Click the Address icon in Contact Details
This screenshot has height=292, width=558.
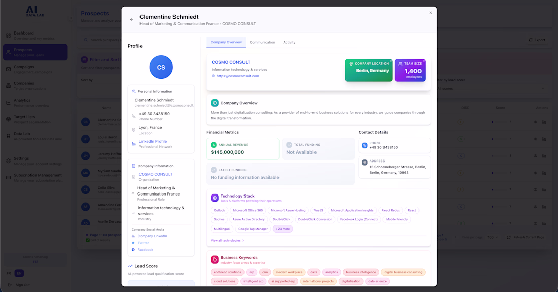365,163
